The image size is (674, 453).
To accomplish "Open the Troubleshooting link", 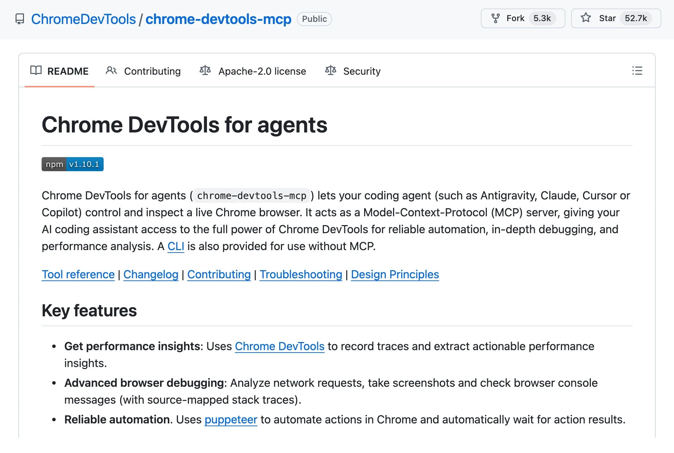I will coord(301,274).
